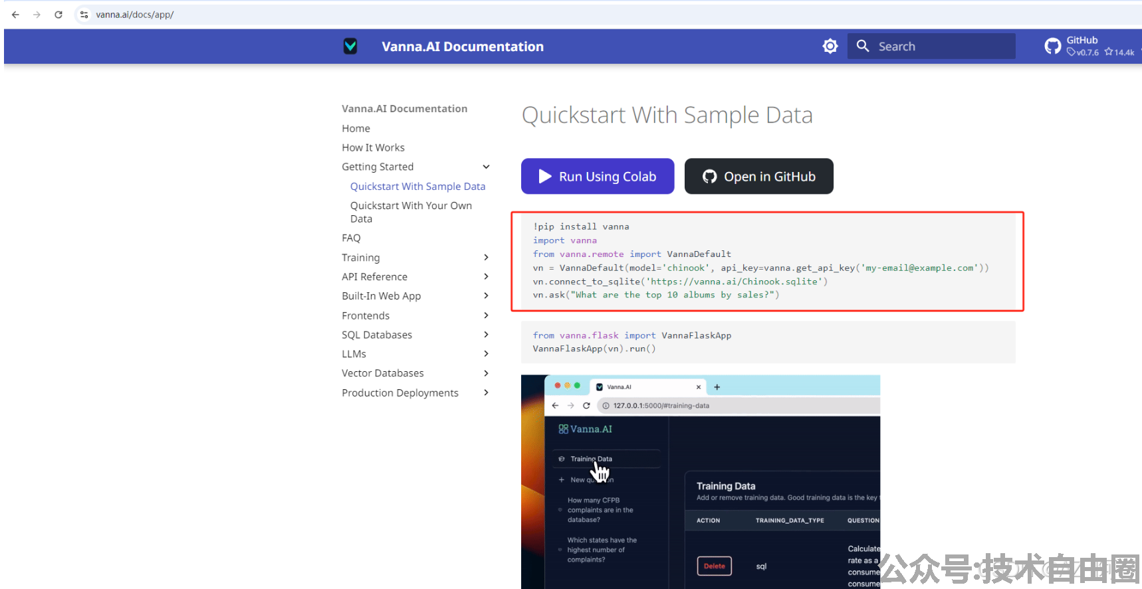Open Vanna.AI Documentation header title
The image size is (1142, 589).
pyautogui.click(x=463, y=46)
